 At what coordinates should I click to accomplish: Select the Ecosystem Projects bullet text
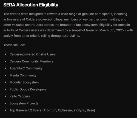(24, 103)
